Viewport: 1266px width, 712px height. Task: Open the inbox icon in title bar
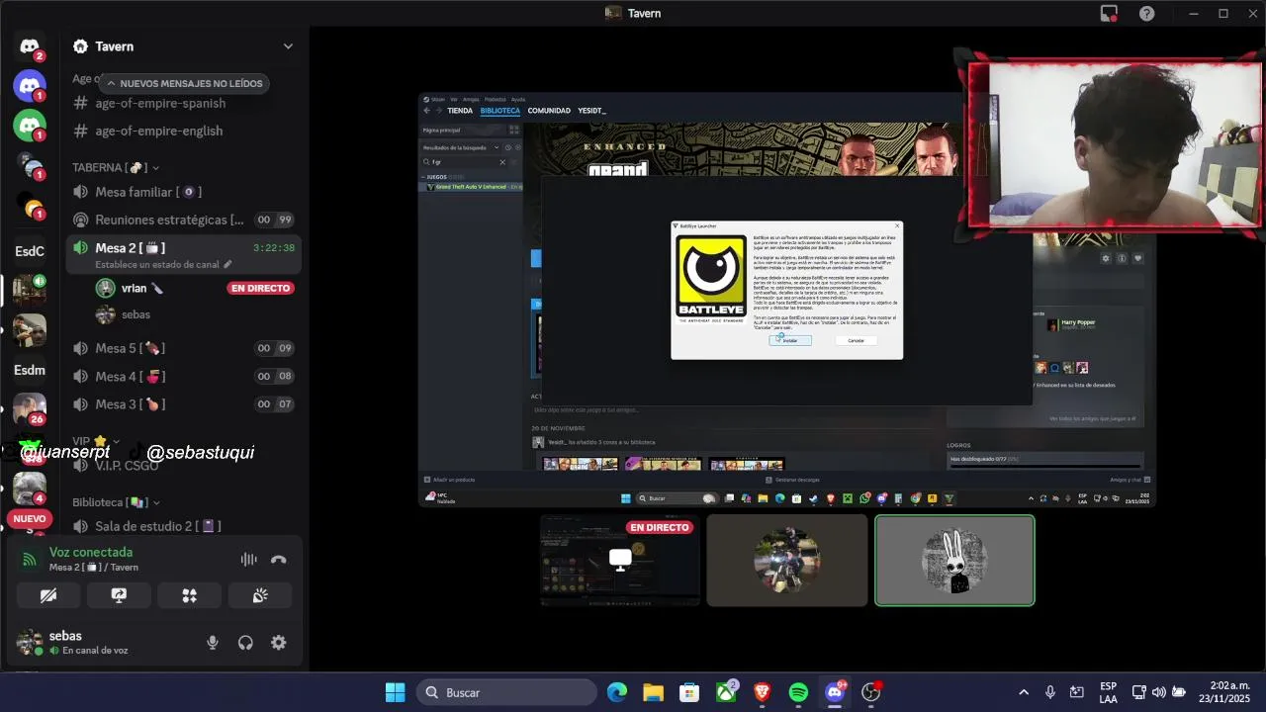[1110, 13]
